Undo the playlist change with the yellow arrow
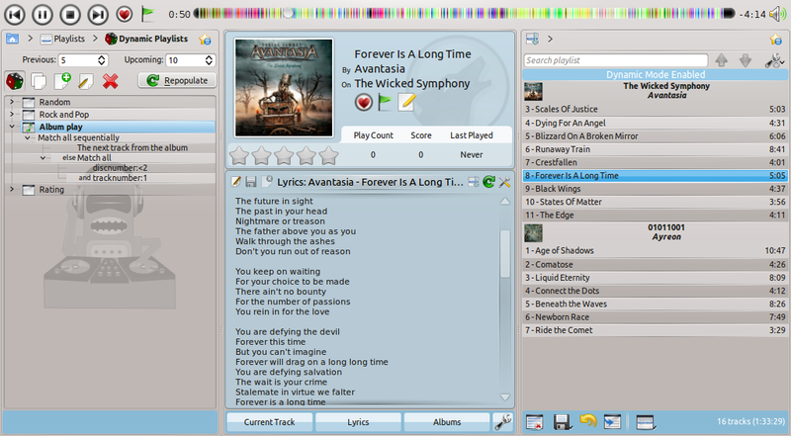 (587, 421)
